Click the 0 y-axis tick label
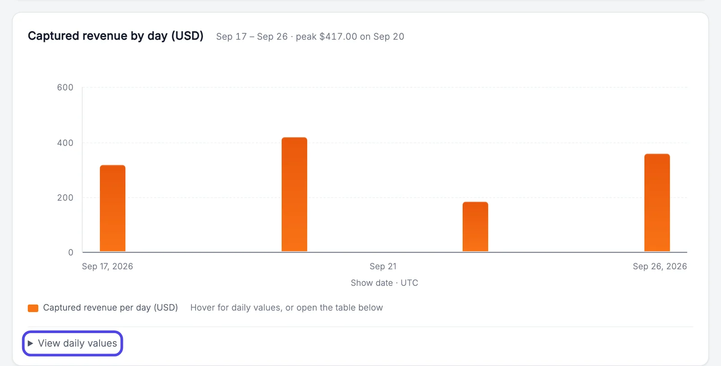This screenshot has width=721, height=366. 71,253
